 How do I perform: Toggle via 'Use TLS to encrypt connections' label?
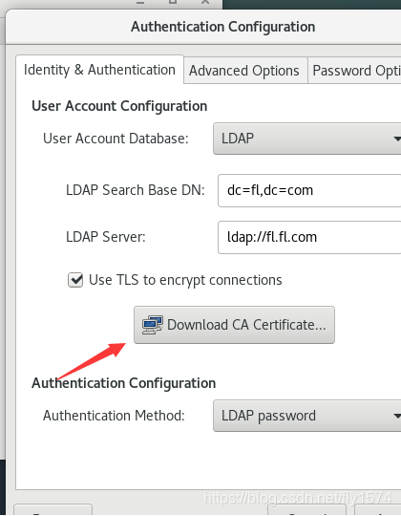click(x=185, y=280)
